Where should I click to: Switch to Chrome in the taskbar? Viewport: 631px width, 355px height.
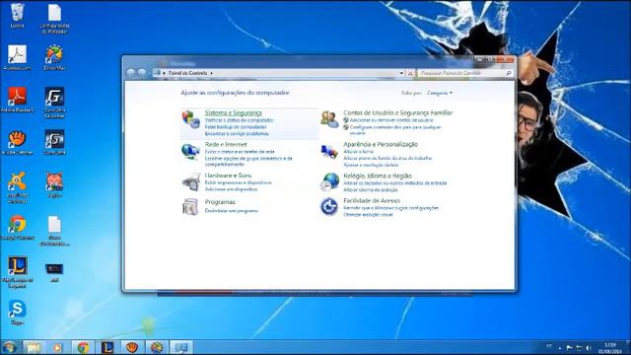83,347
